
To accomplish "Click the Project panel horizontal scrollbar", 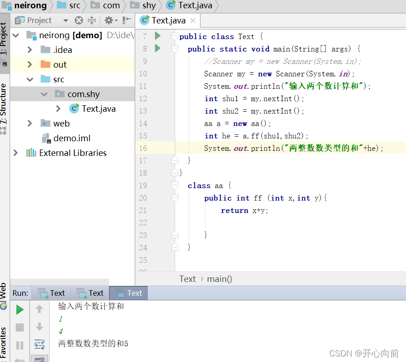I will (x=60, y=282).
